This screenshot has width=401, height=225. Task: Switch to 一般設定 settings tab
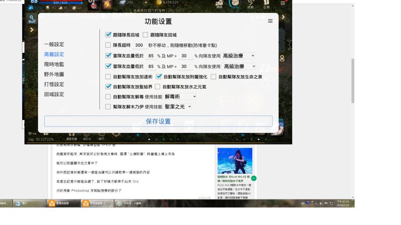click(x=54, y=45)
